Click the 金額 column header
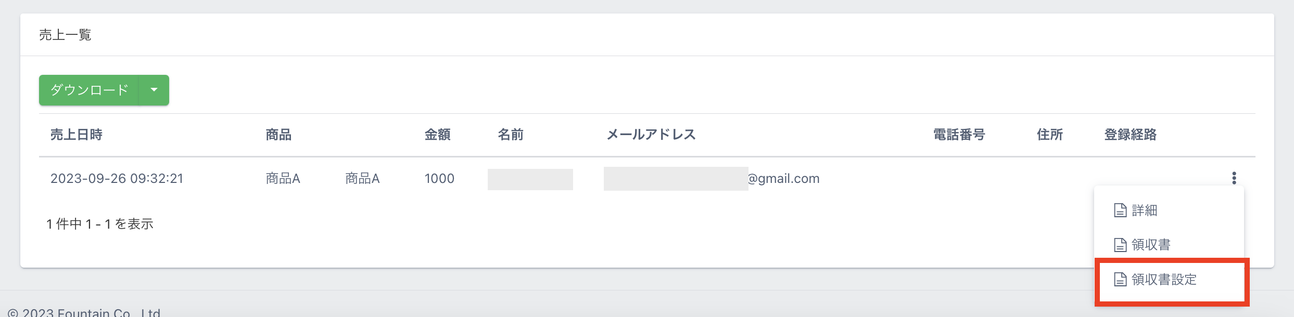Screen dimensions: 1294x317 [x=437, y=135]
